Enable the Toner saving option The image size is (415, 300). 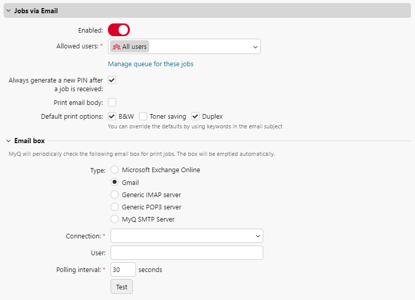pos(143,116)
